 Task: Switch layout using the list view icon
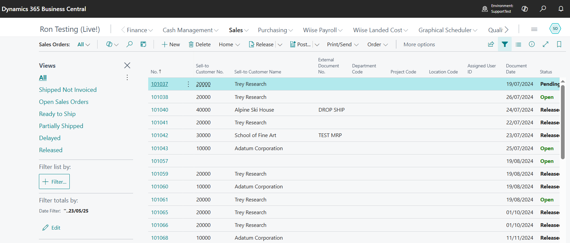pos(518,44)
